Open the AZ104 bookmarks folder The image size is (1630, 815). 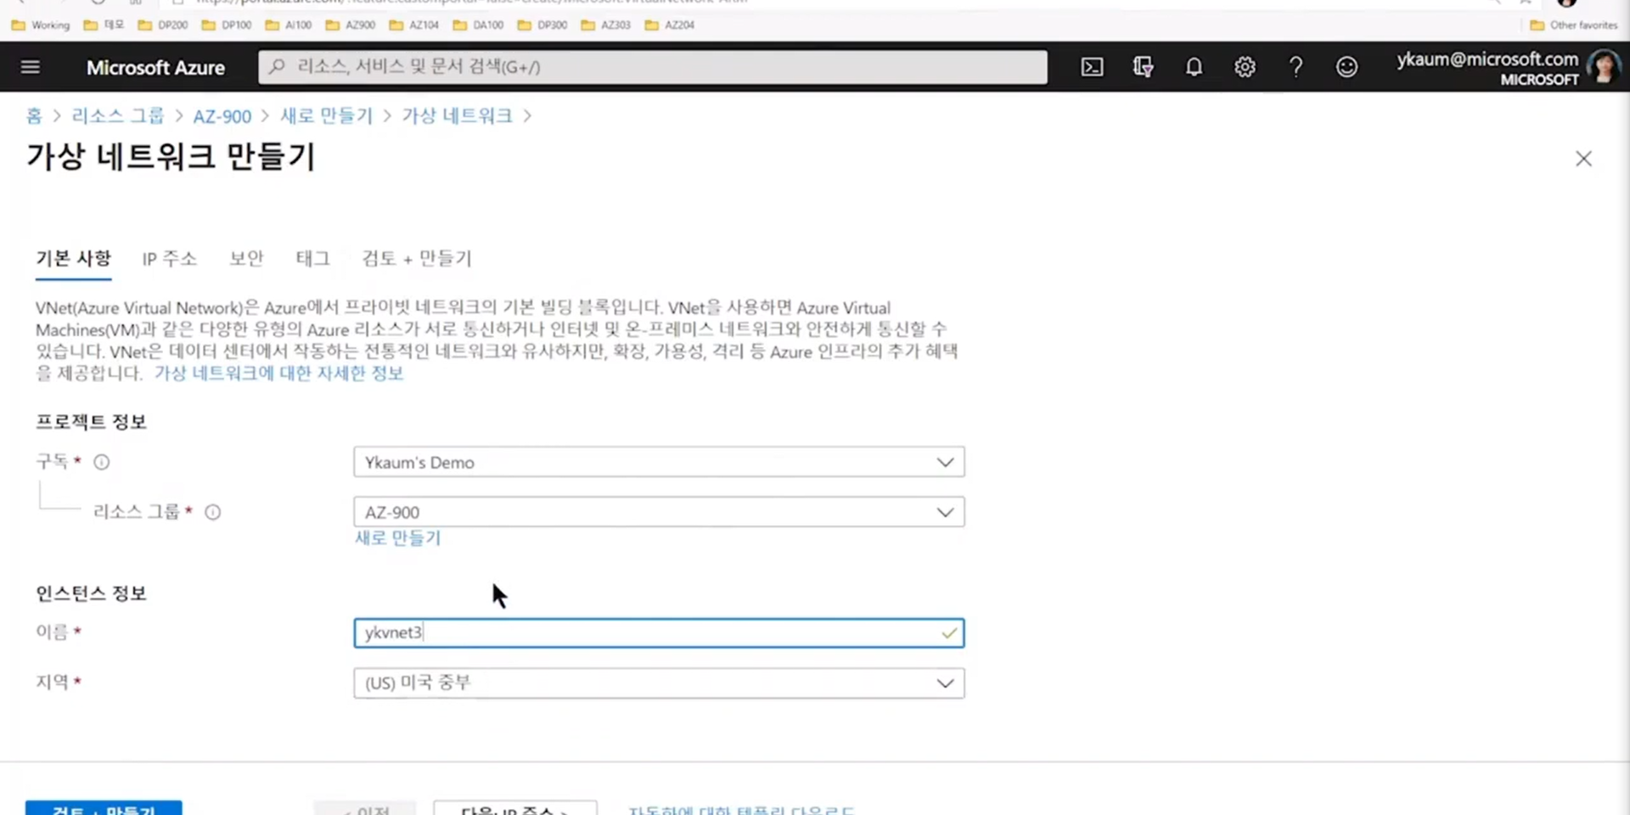pyautogui.click(x=414, y=25)
